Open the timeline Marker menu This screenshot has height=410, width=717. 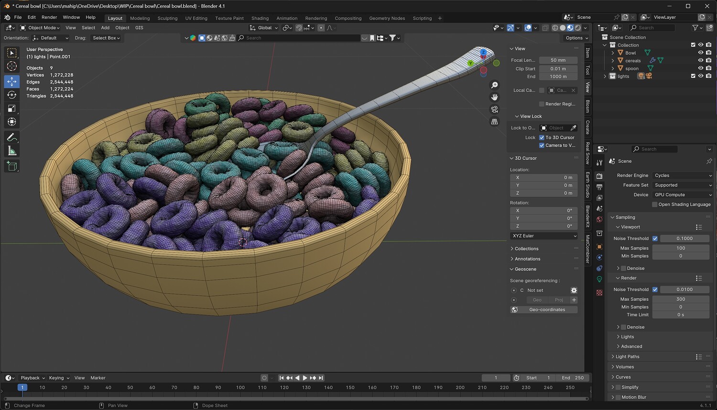[98, 378]
